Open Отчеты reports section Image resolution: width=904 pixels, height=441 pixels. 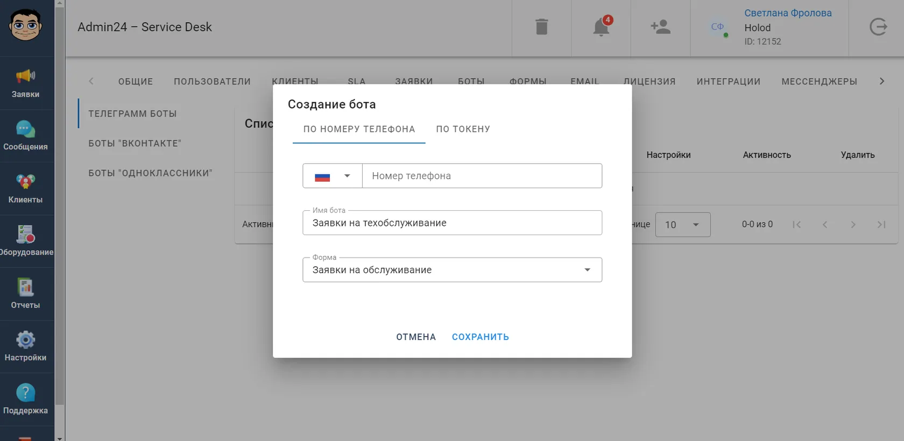tap(25, 294)
